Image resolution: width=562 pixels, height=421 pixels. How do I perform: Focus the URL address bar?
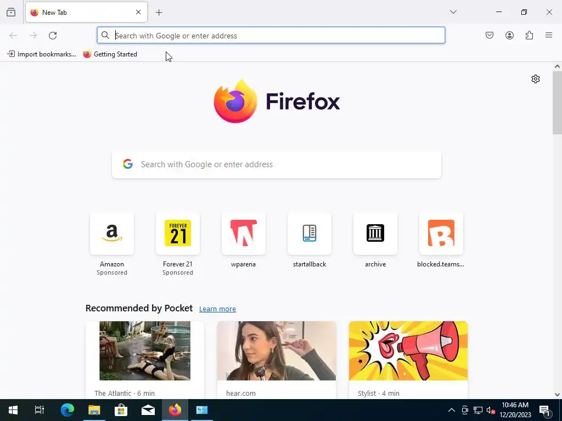[x=271, y=36]
